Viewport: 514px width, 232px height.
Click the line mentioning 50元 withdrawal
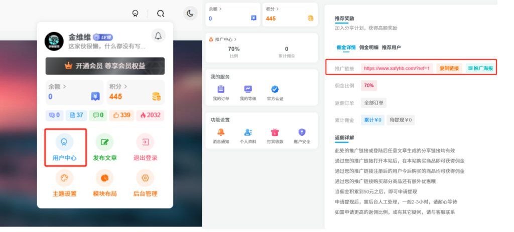click(375, 192)
